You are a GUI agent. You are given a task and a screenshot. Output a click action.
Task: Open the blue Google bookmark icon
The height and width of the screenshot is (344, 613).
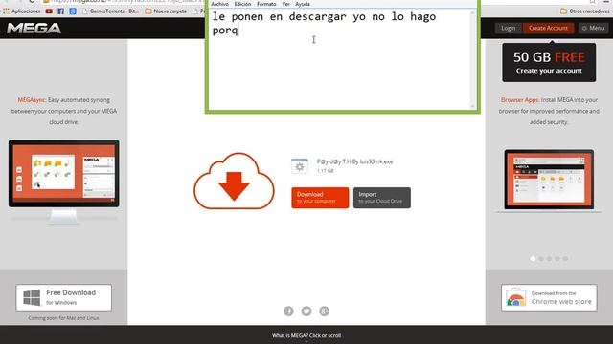(73, 11)
